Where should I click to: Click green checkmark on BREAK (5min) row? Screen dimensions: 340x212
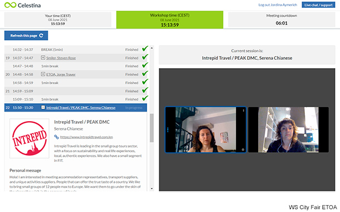point(145,49)
